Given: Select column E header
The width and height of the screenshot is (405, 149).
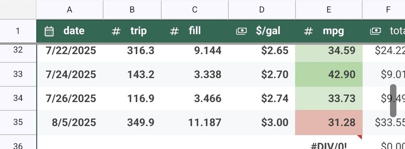Looking at the screenshot, I should point(329,10).
